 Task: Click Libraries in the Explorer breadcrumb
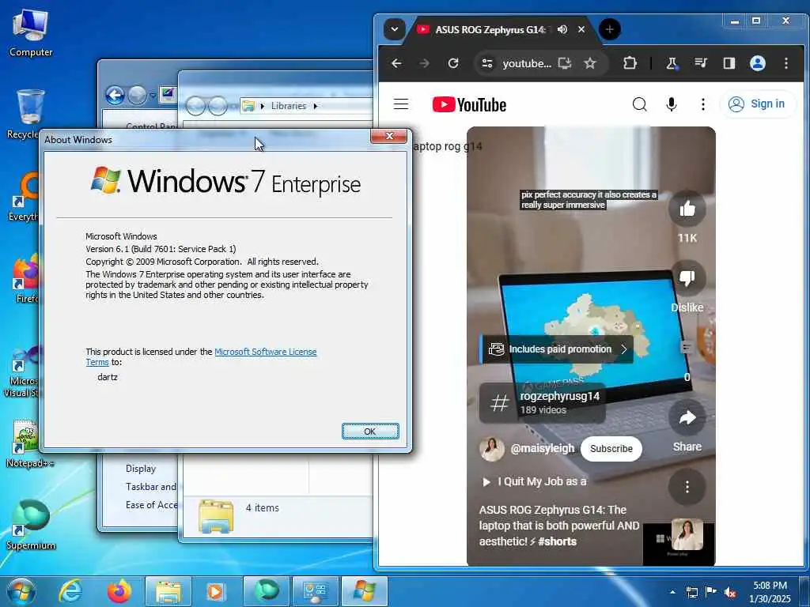[x=288, y=106]
